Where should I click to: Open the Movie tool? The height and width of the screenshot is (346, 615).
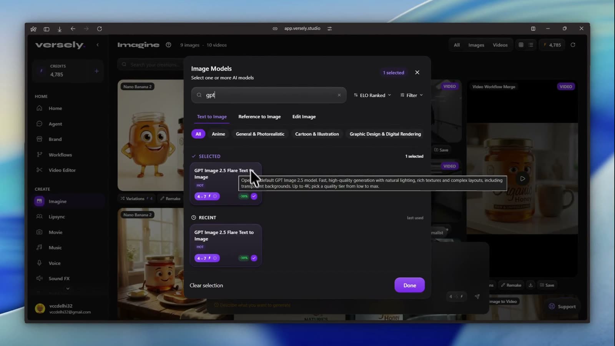coord(55,232)
